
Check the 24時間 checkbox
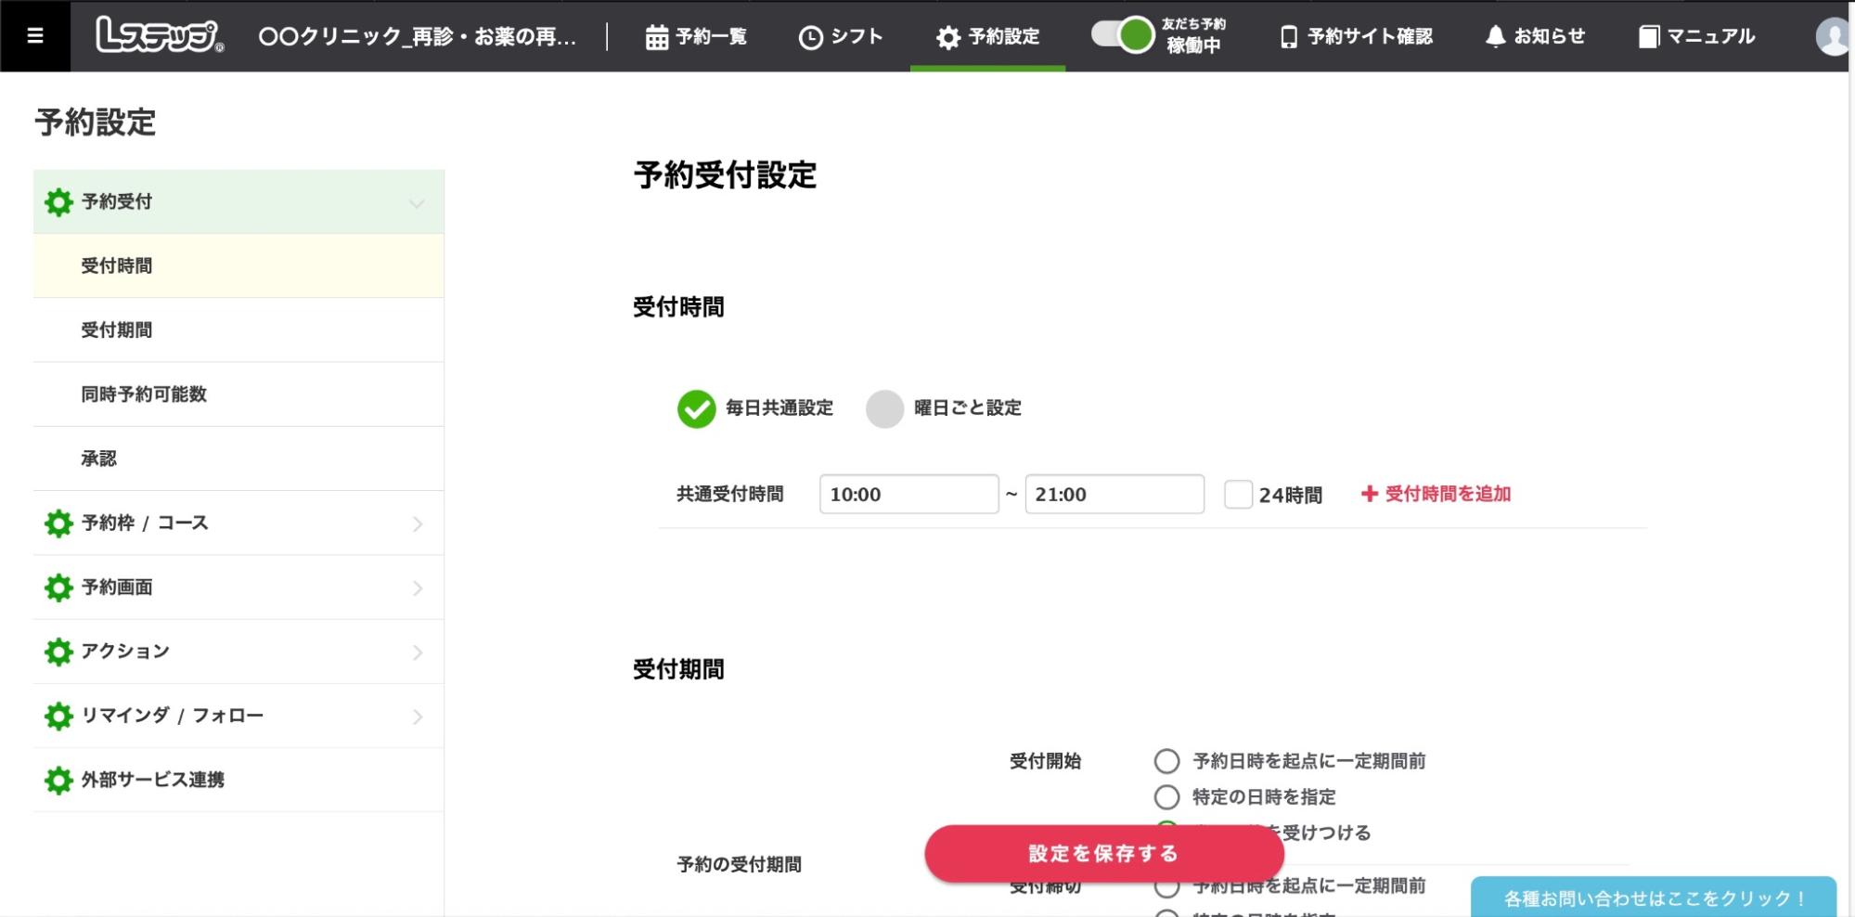[1238, 495]
